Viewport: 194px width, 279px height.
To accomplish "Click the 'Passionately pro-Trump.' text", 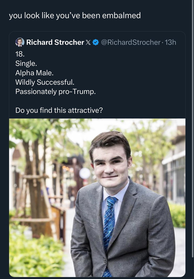I will coord(55,91).
